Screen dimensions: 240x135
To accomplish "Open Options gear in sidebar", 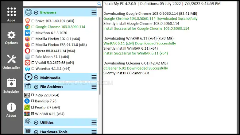I will pyautogui.click(x=11, y=35).
